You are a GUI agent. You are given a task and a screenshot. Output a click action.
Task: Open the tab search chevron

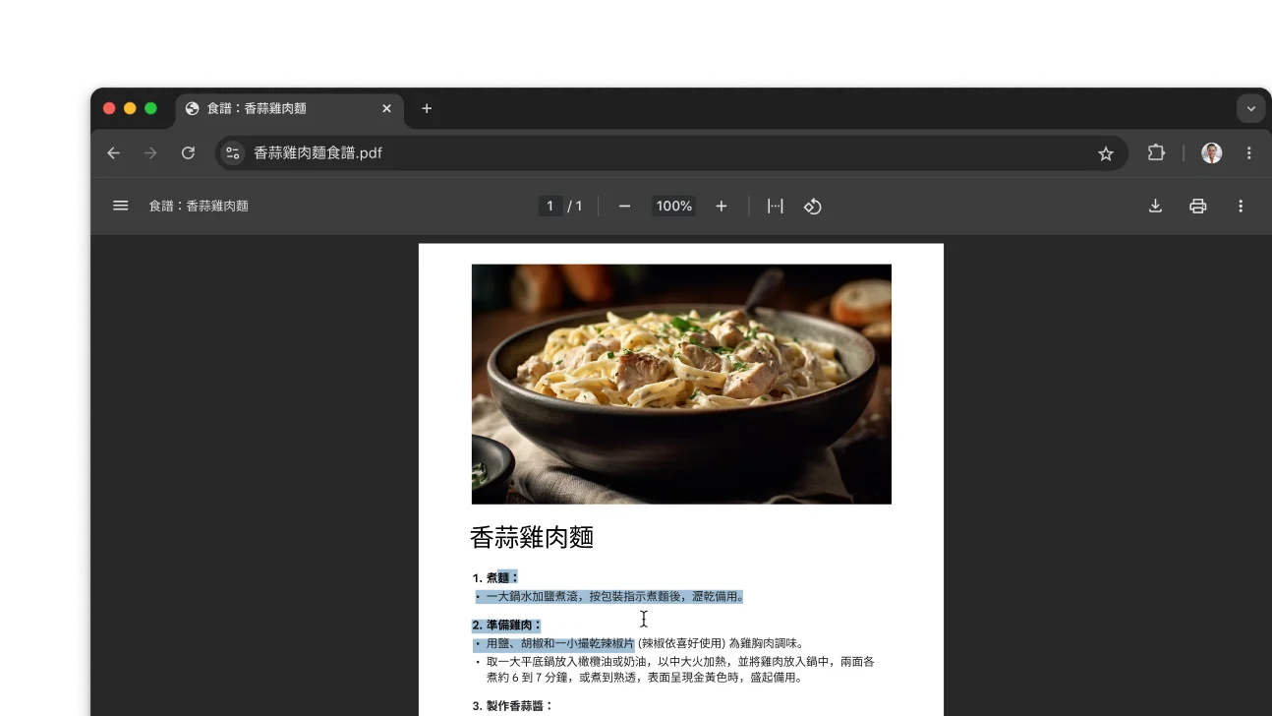pos(1249,108)
